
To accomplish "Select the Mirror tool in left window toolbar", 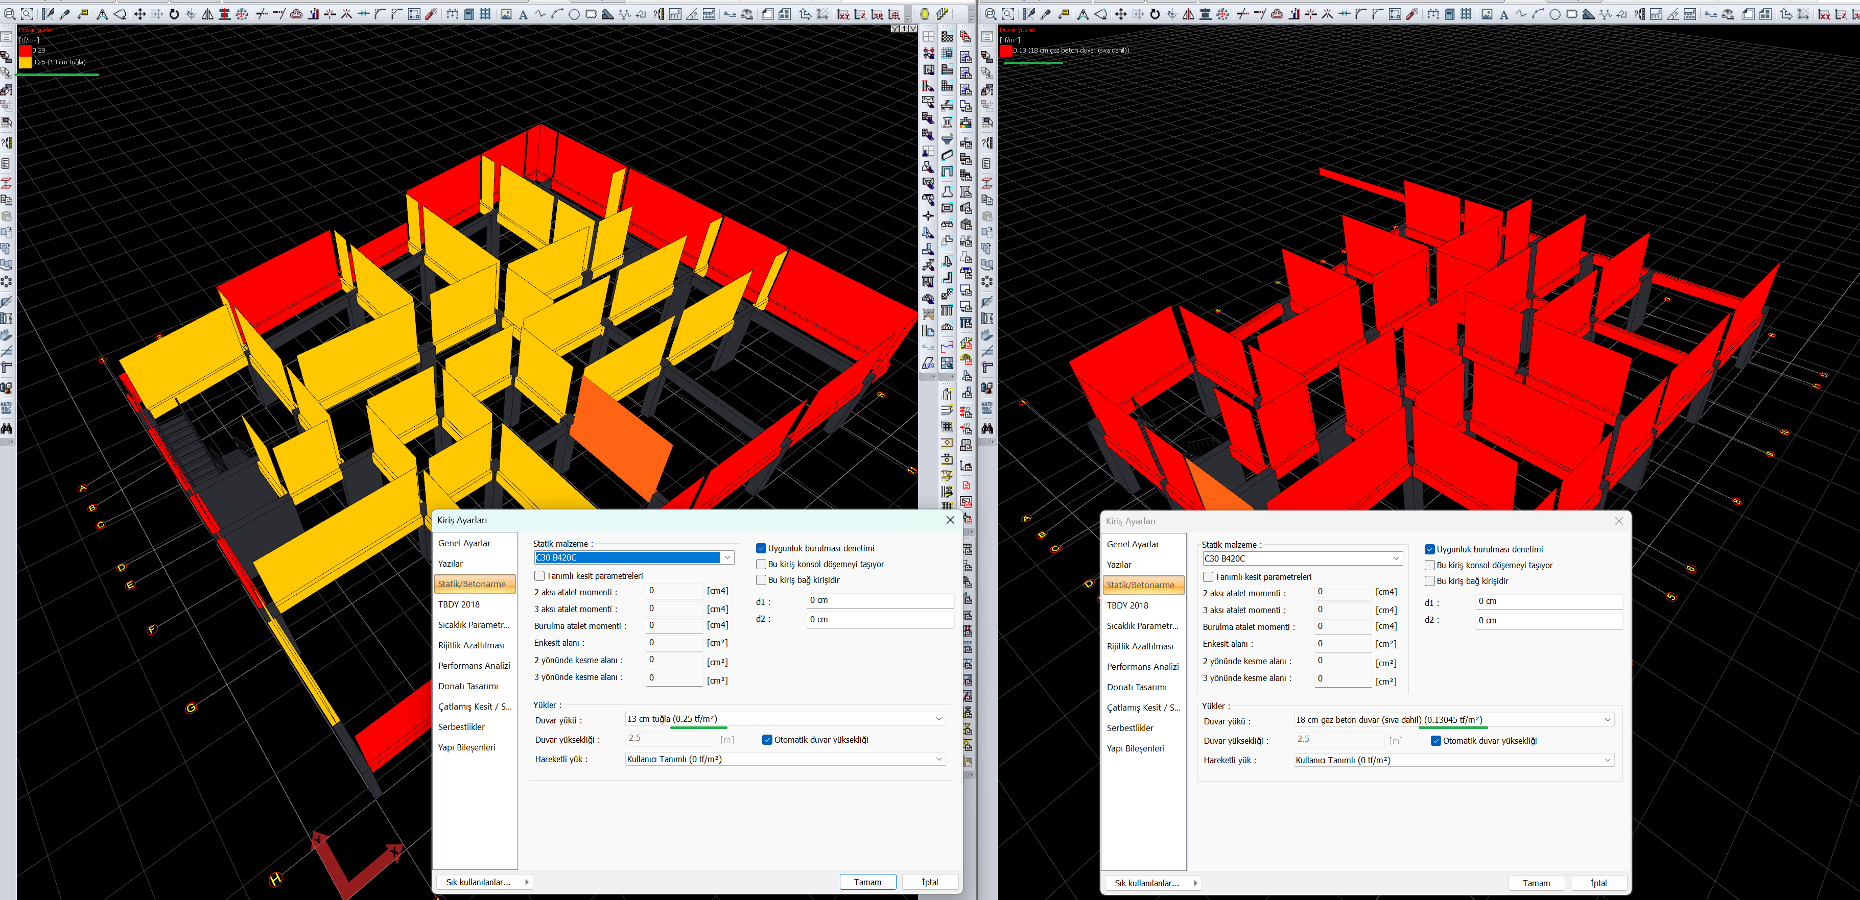I will [x=208, y=14].
